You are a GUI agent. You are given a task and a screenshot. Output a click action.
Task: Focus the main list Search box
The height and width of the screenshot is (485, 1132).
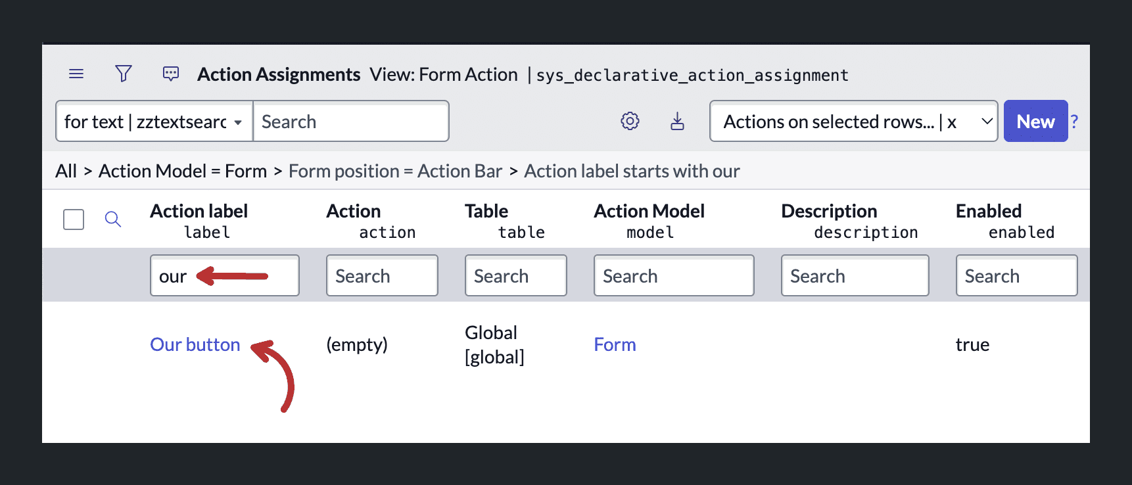(350, 121)
